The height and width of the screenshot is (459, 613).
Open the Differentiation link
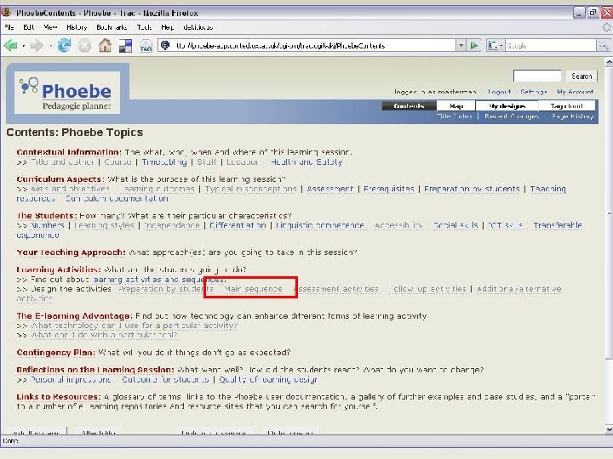238,225
